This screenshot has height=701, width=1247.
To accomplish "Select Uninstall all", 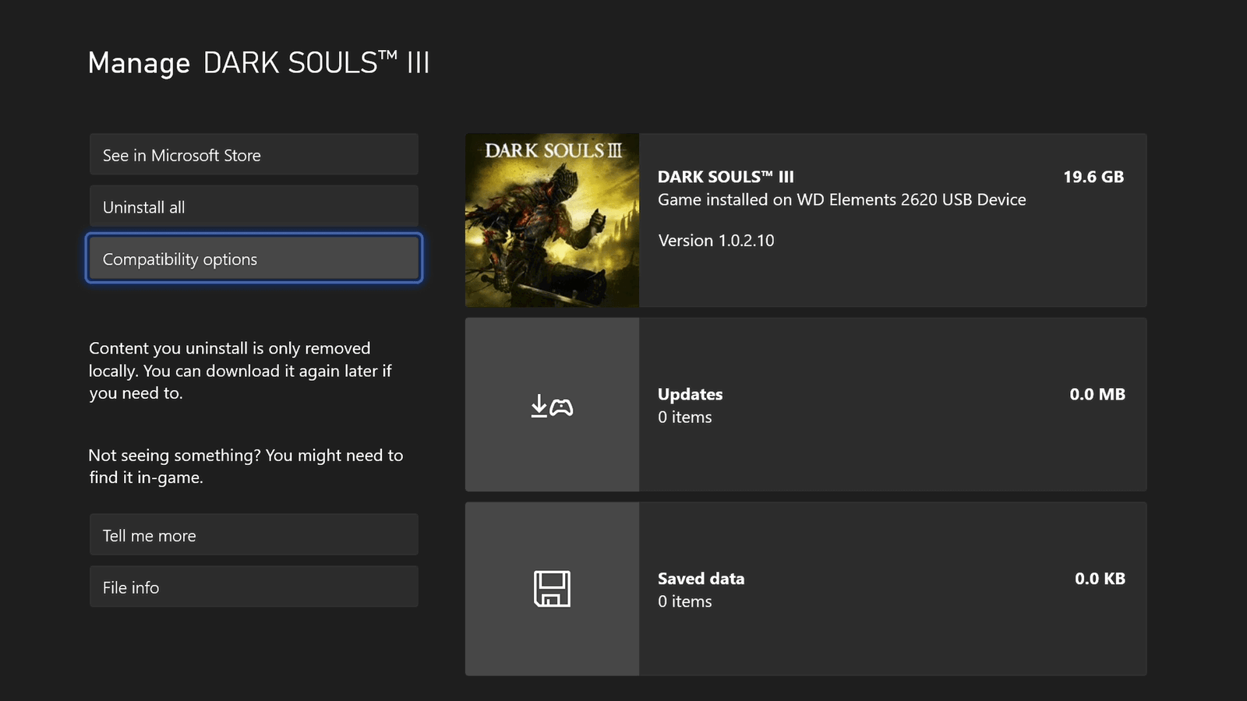I will (254, 206).
